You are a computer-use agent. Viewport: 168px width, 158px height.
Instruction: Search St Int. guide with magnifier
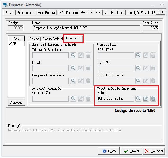tap(138, 98)
